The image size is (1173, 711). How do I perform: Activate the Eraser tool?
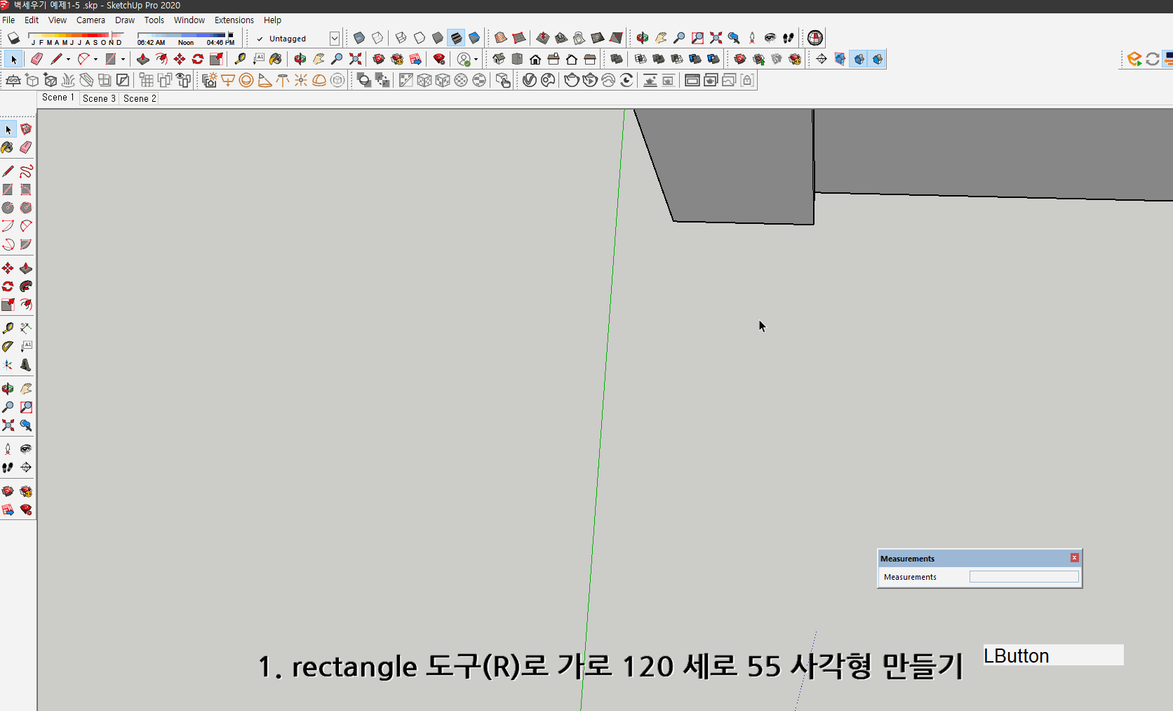pyautogui.click(x=26, y=147)
